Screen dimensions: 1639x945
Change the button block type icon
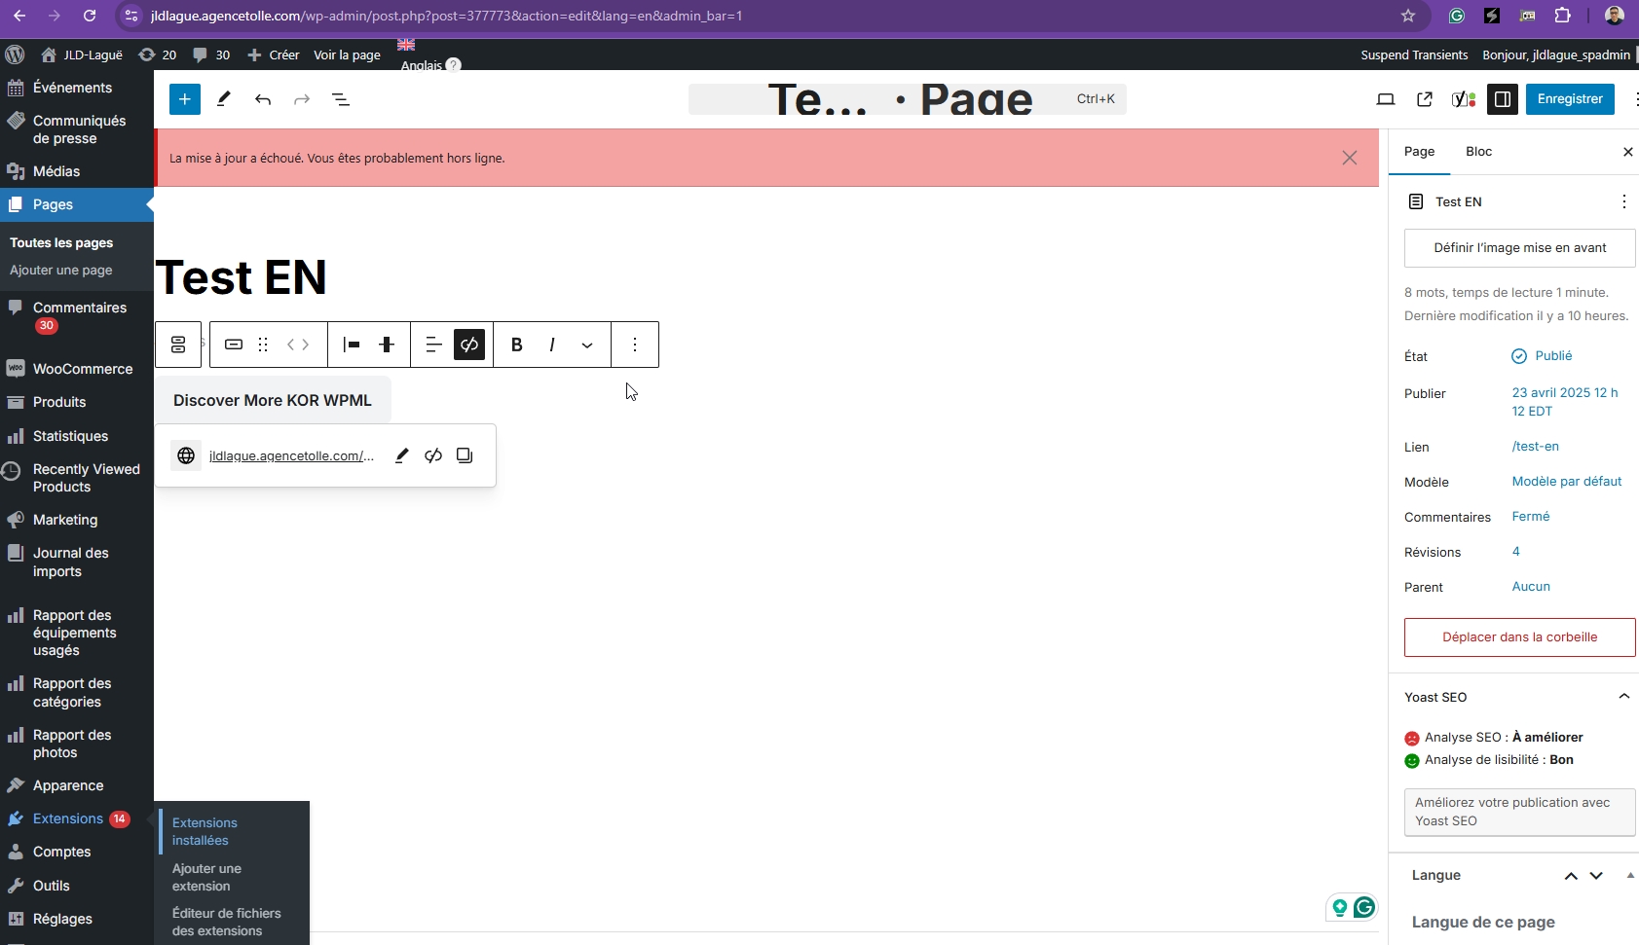pyautogui.click(x=234, y=345)
